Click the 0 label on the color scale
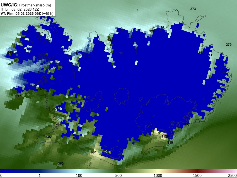The height and width of the screenshot is (178, 237). [1, 175]
